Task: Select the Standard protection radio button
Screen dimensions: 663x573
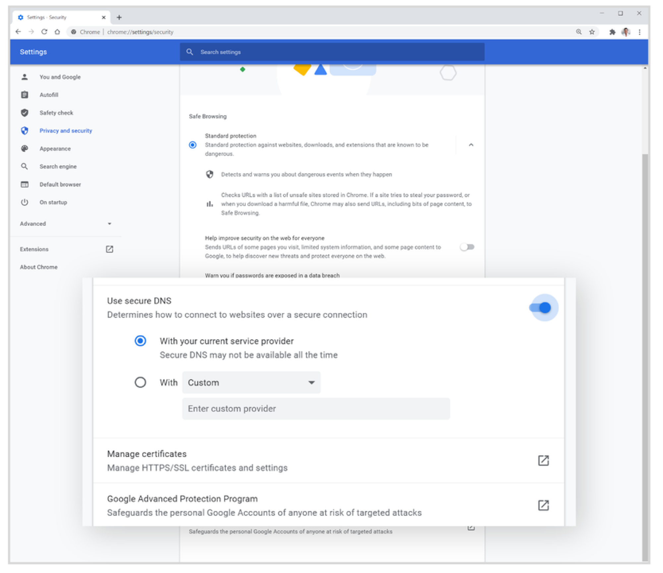Action: pos(193,145)
